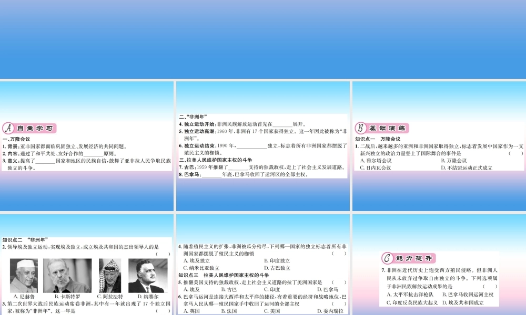Choose option A. 雅尔塔会议
This screenshot has width=526, height=315.
point(376,160)
